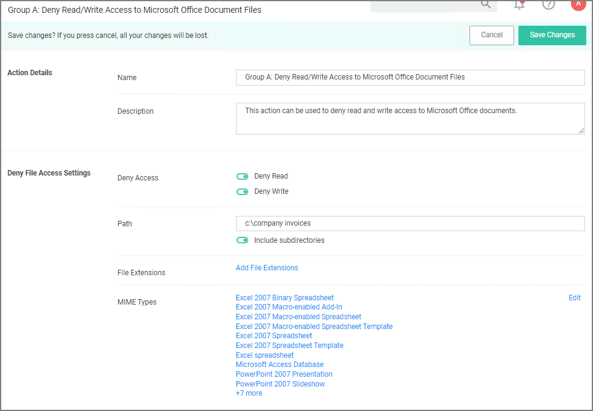Edit the MIME Types list
This screenshot has height=411, width=593.
[574, 298]
